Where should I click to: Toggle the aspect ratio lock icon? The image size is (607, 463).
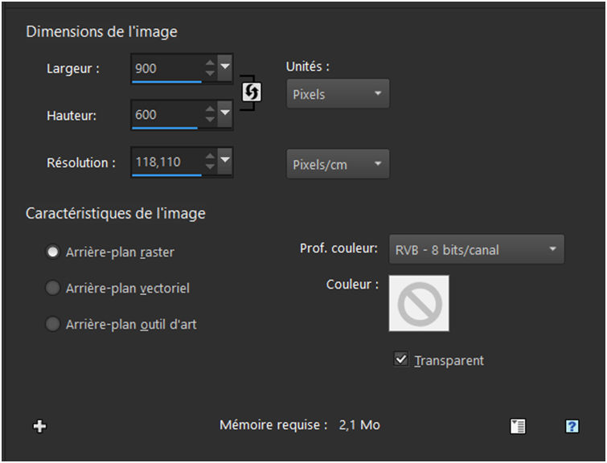point(252,92)
